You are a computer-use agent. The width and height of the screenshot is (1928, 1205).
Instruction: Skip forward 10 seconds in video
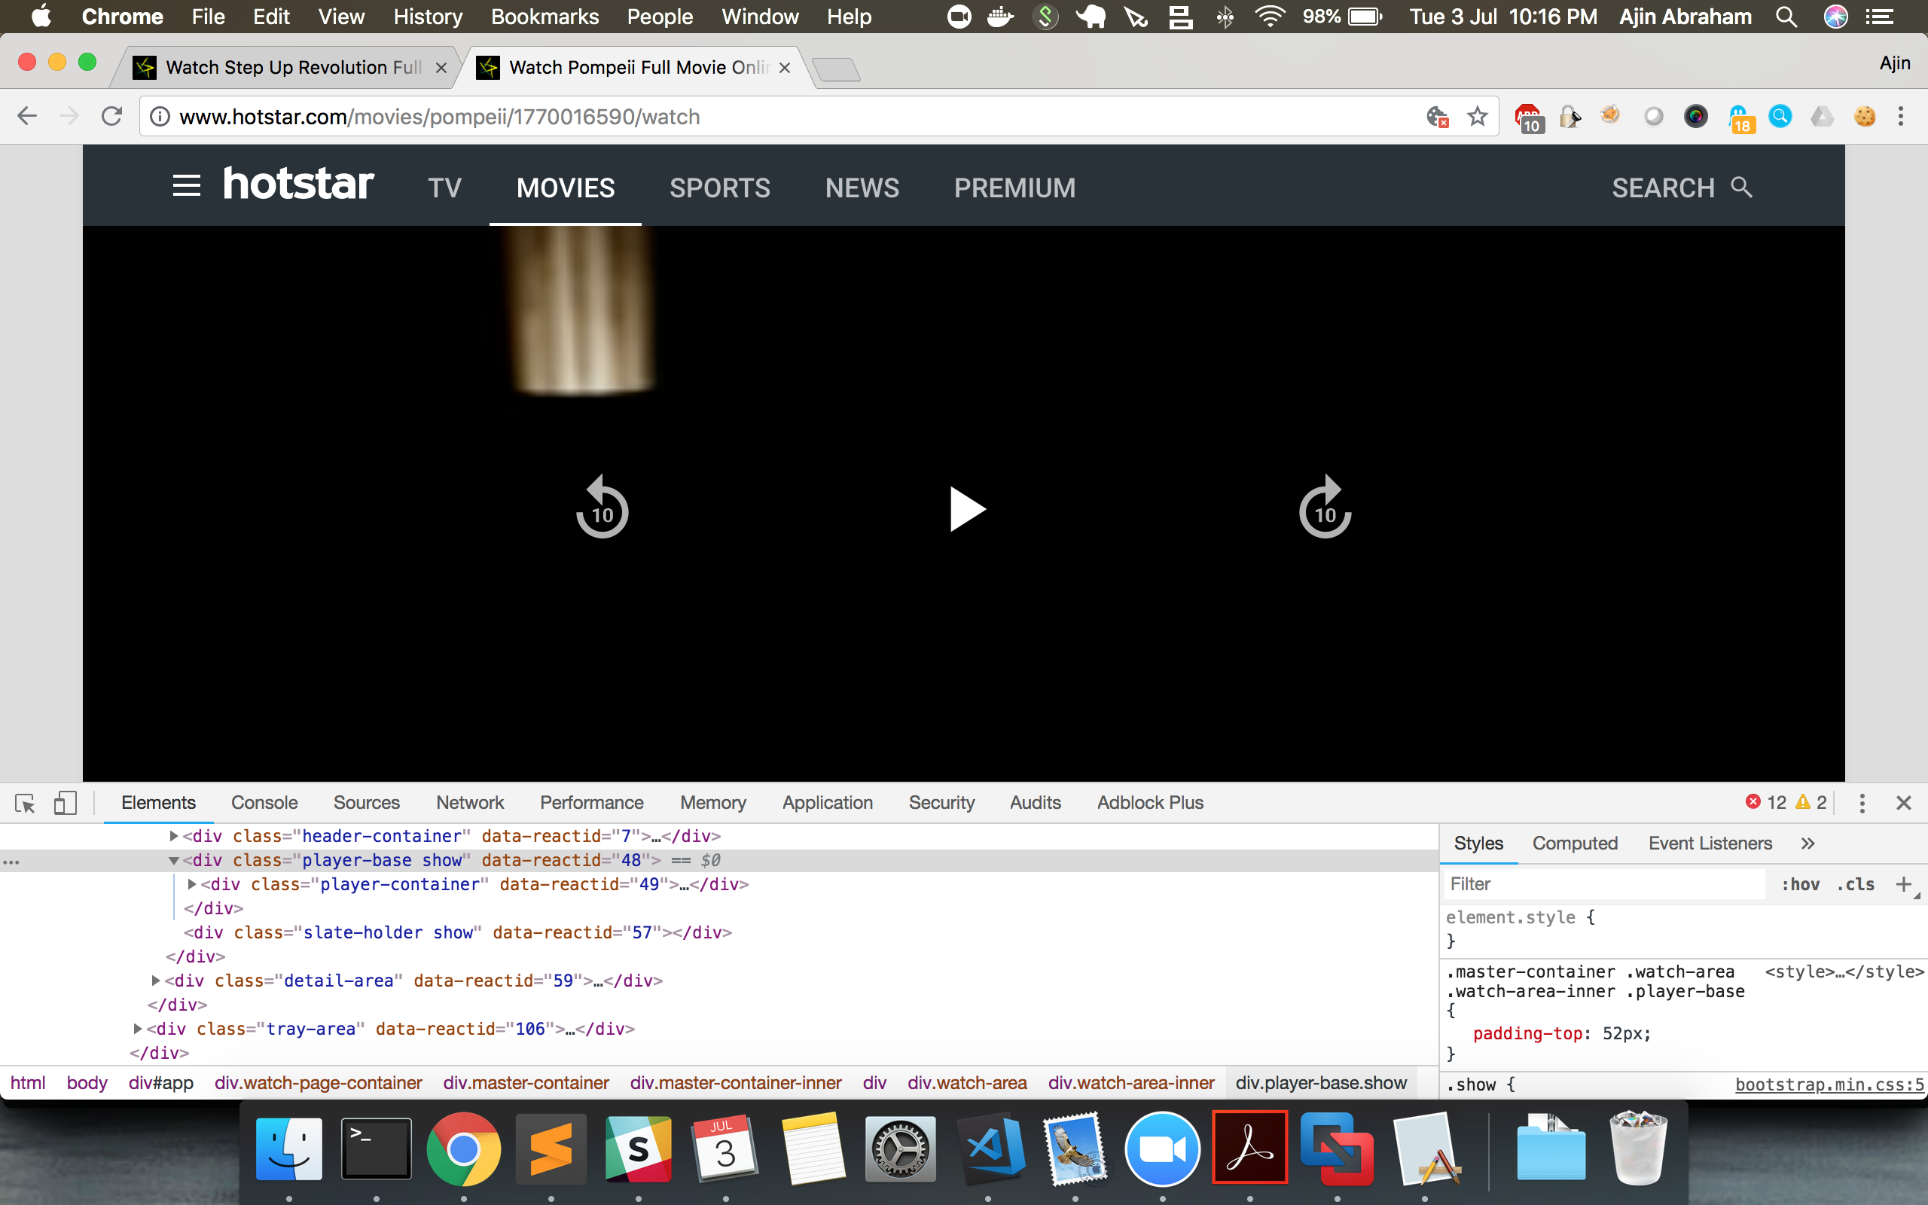(1325, 507)
